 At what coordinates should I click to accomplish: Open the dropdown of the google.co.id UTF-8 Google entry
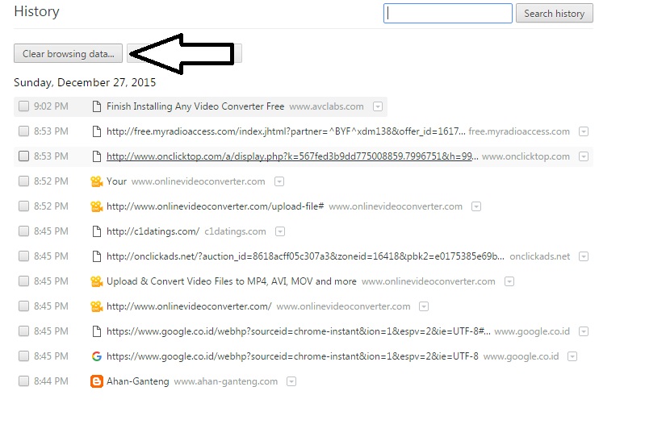pyautogui.click(x=572, y=356)
